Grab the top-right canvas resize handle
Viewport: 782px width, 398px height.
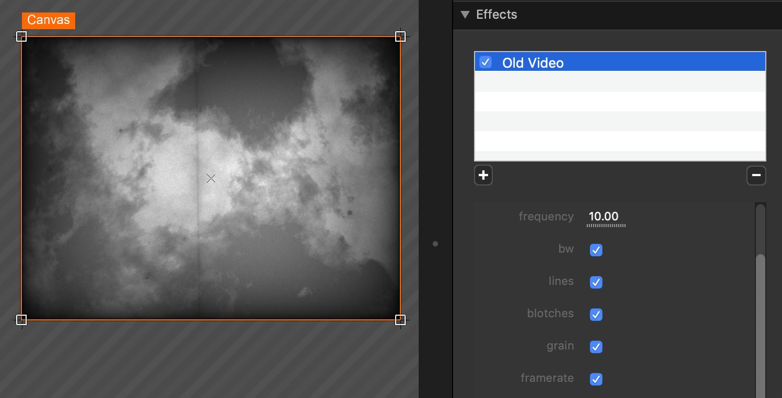pos(400,36)
